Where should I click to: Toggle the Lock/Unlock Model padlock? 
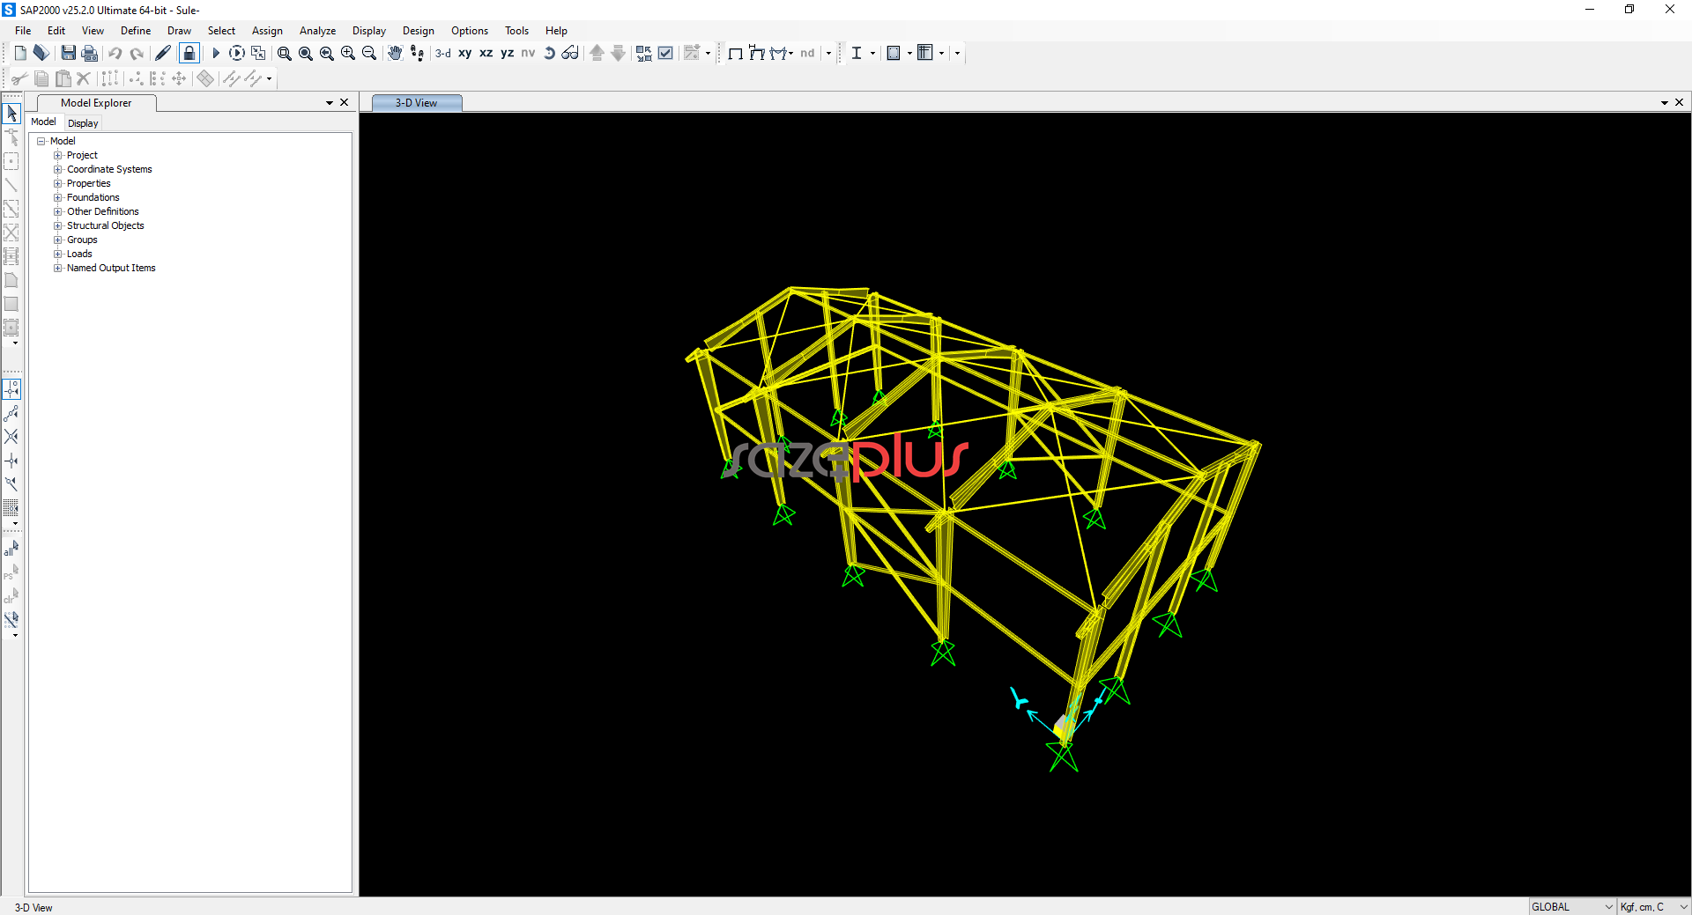point(189,53)
